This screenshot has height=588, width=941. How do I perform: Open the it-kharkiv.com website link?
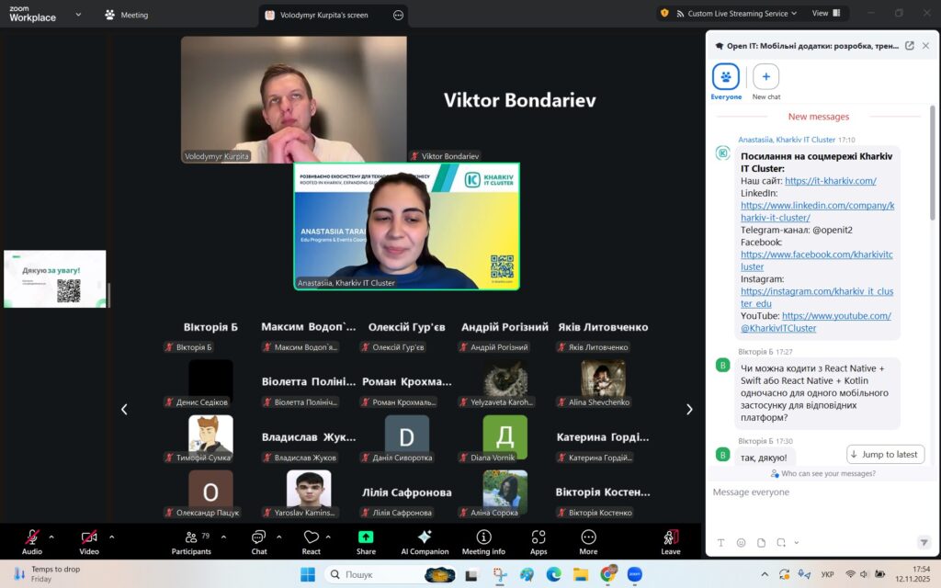click(x=830, y=181)
